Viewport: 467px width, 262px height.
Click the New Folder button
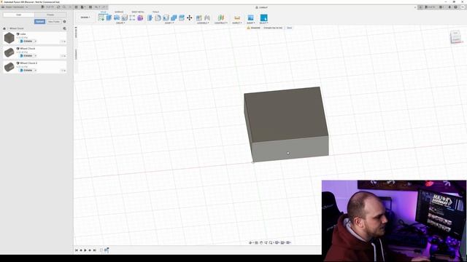click(x=53, y=21)
